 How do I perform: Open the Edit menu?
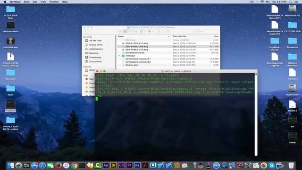point(35,2)
